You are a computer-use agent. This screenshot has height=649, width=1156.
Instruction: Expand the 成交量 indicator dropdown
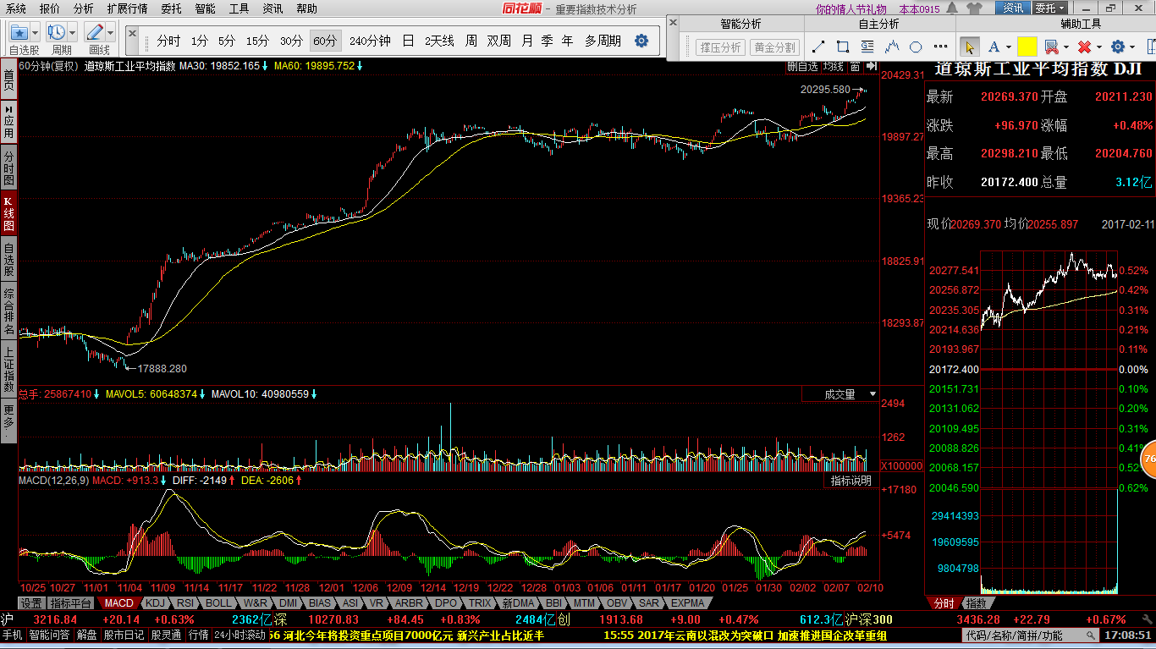[873, 394]
